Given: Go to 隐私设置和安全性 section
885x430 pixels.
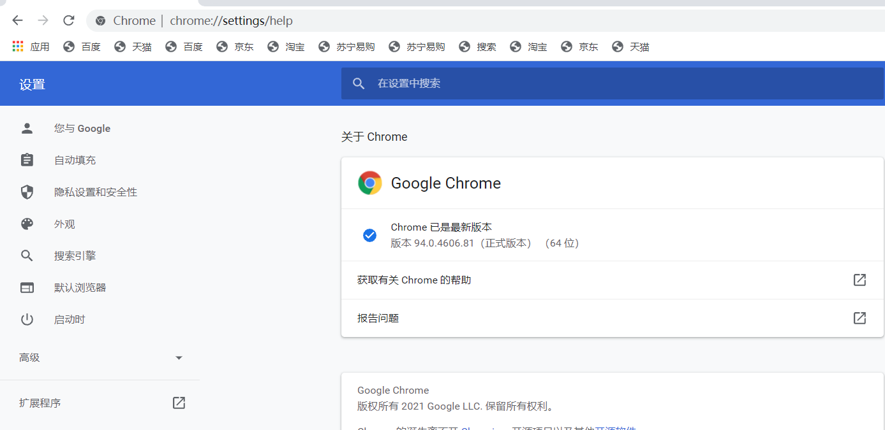Looking at the screenshot, I should [95, 192].
